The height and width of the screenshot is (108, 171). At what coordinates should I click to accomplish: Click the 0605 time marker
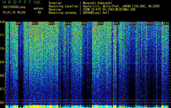tap(84, 23)
